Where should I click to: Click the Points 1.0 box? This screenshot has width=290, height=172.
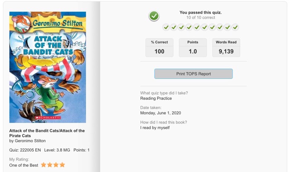pyautogui.click(x=193, y=48)
